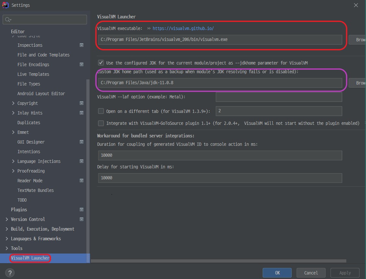366x279 pixels.
Task: Open TODO settings page
Action: point(22,200)
